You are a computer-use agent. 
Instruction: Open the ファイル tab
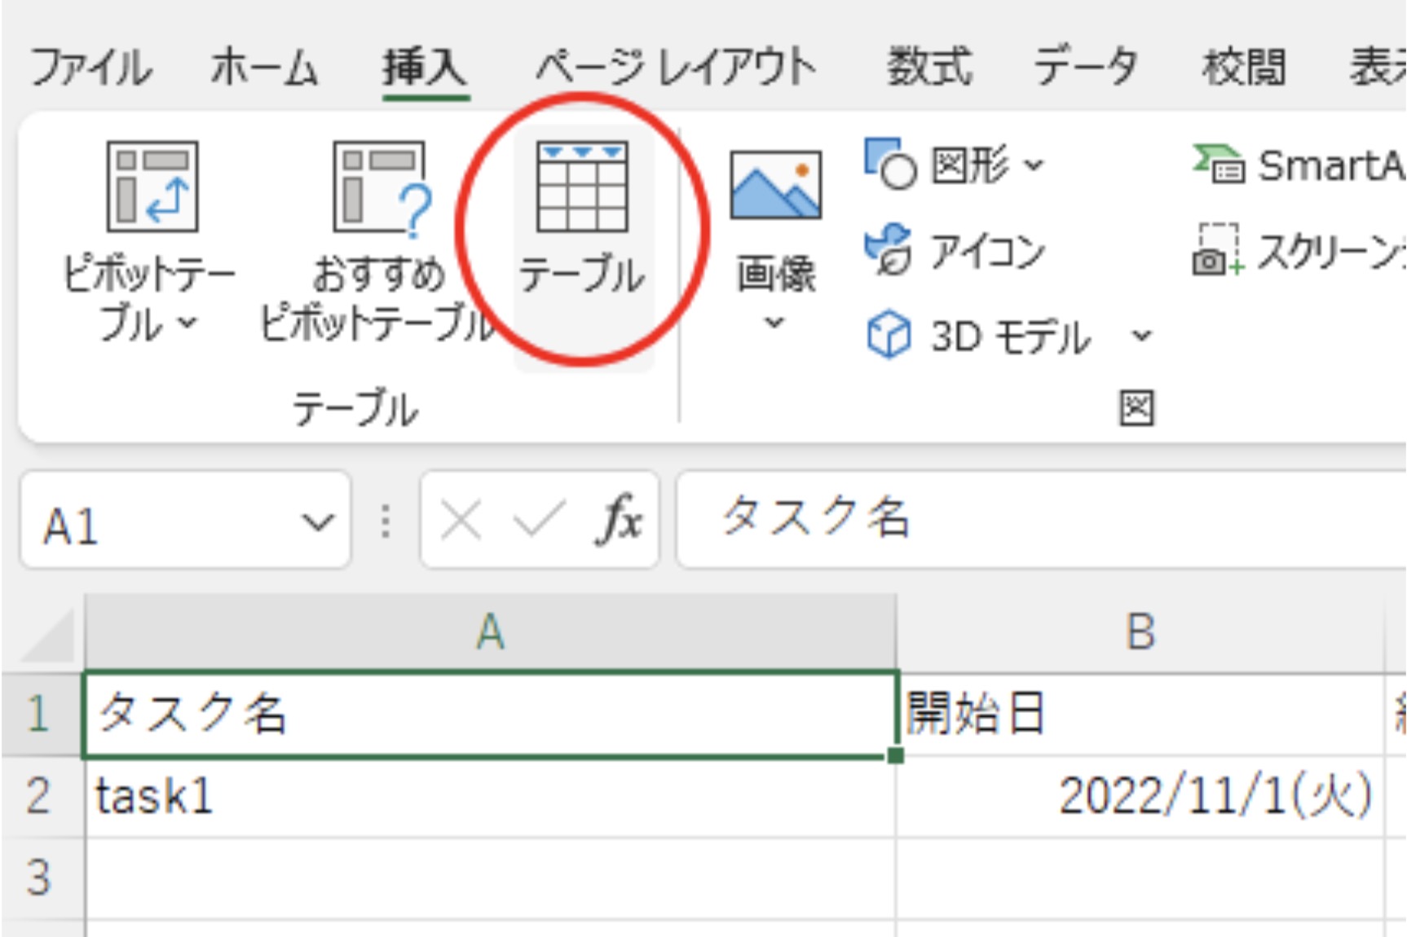90,67
